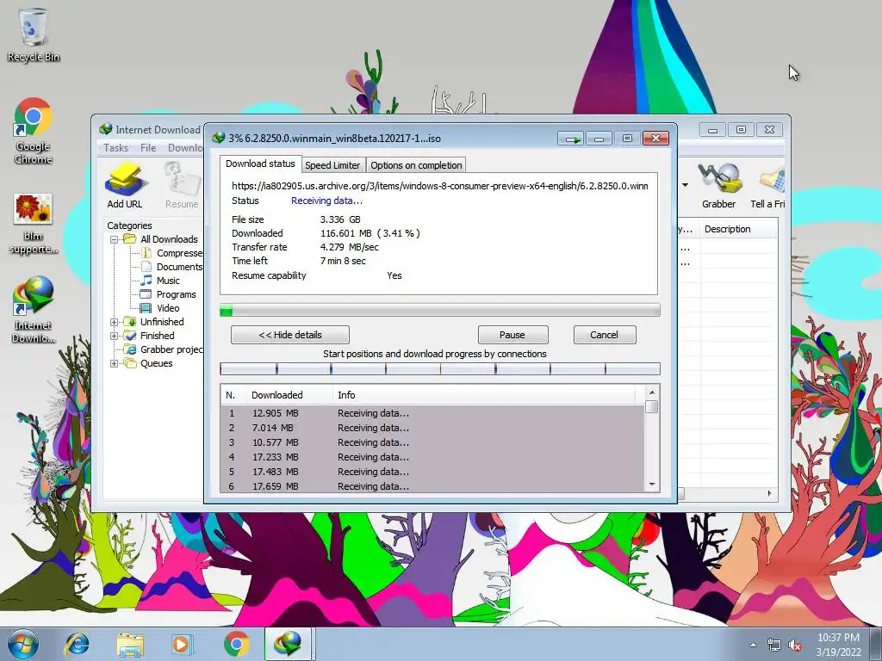The height and width of the screenshot is (661, 882).
Task: Open the toolbar dropdown arrow left of Grabber
Action: 685,185
